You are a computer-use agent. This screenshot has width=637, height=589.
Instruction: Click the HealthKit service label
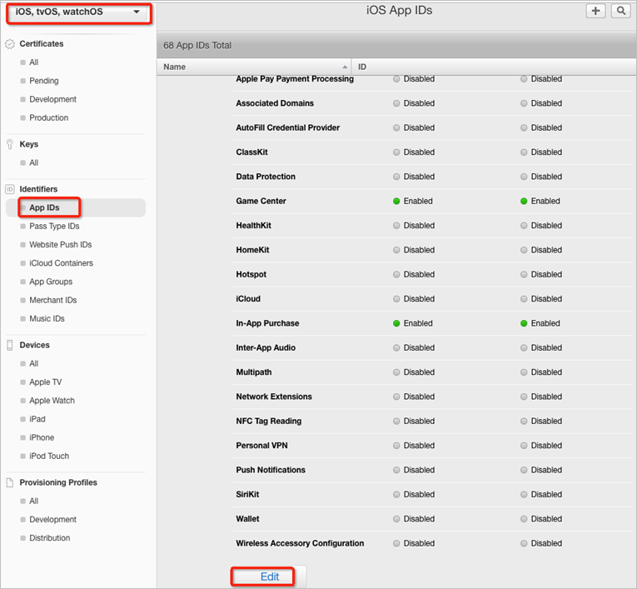(253, 226)
